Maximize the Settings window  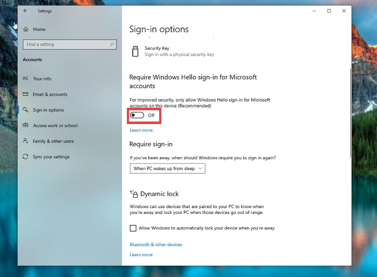(x=329, y=11)
